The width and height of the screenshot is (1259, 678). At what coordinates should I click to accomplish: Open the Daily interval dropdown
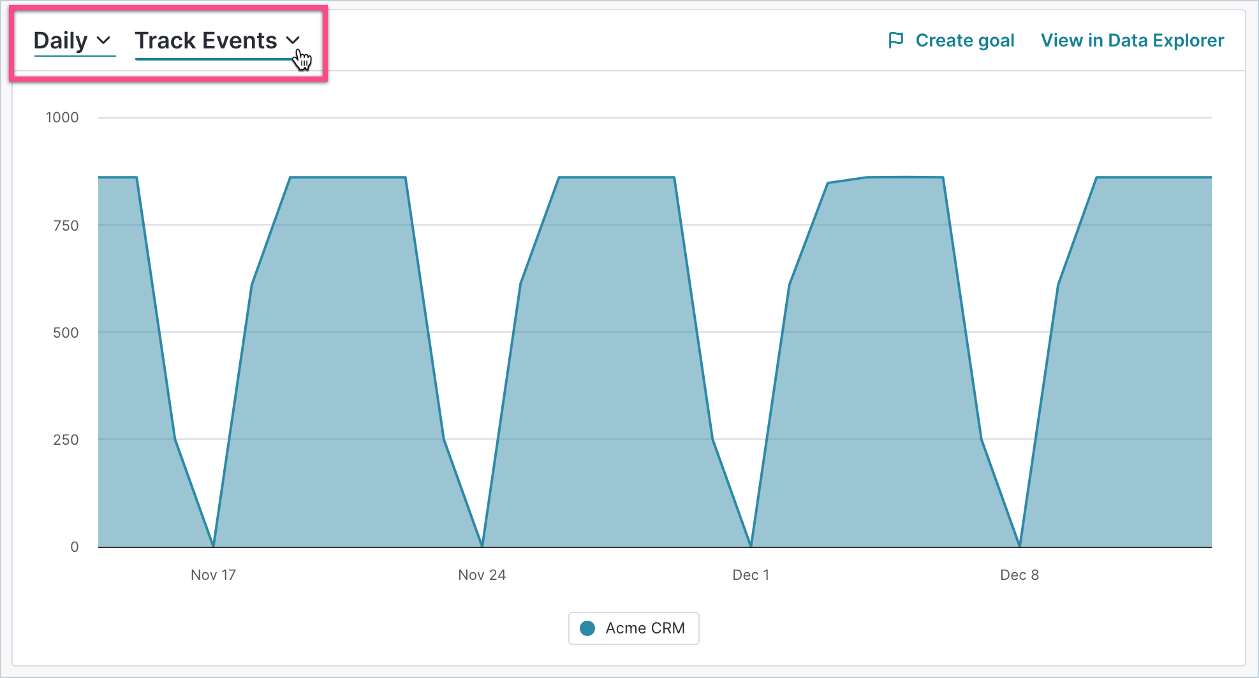point(74,41)
